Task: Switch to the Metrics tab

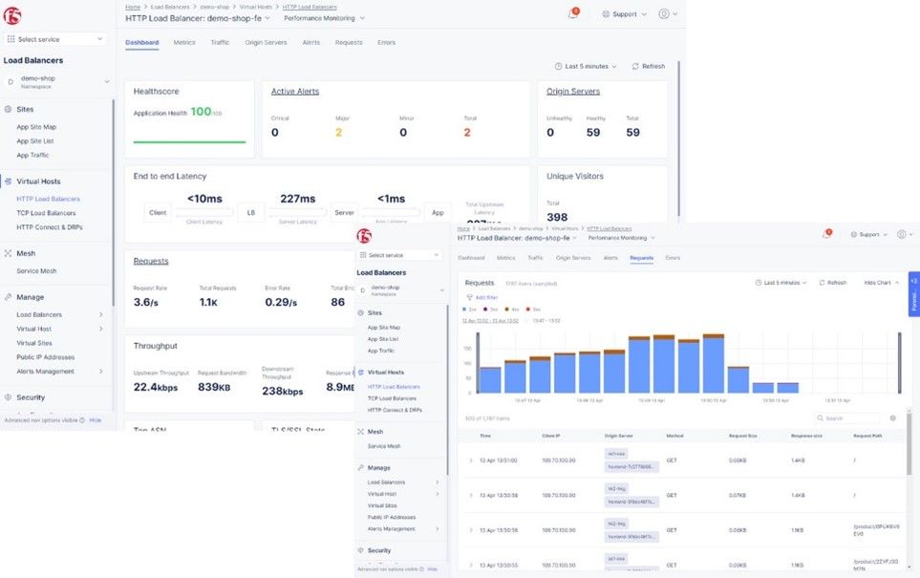Action: [184, 42]
